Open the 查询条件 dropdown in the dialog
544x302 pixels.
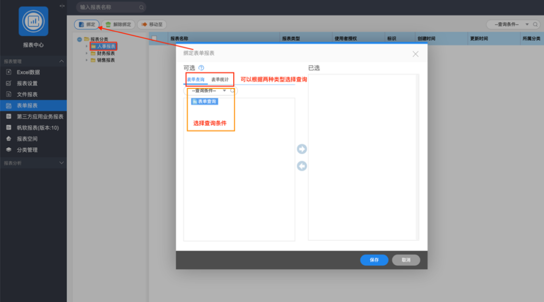pyautogui.click(x=209, y=90)
